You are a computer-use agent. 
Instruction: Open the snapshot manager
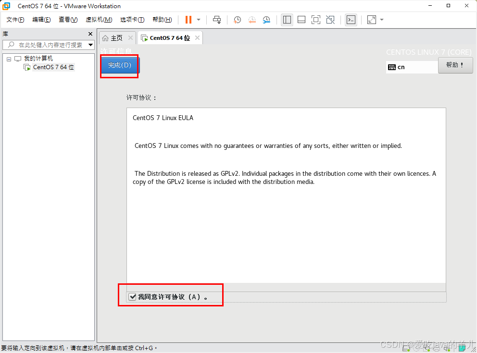pos(266,20)
